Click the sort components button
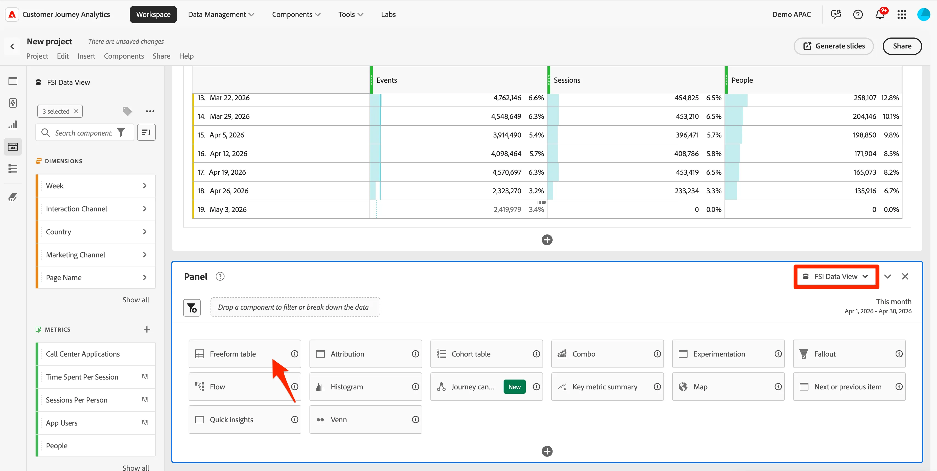Screen dimensions: 937x471 (x=146, y=132)
